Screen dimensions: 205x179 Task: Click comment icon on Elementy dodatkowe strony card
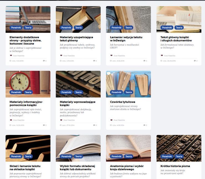(44, 61)
